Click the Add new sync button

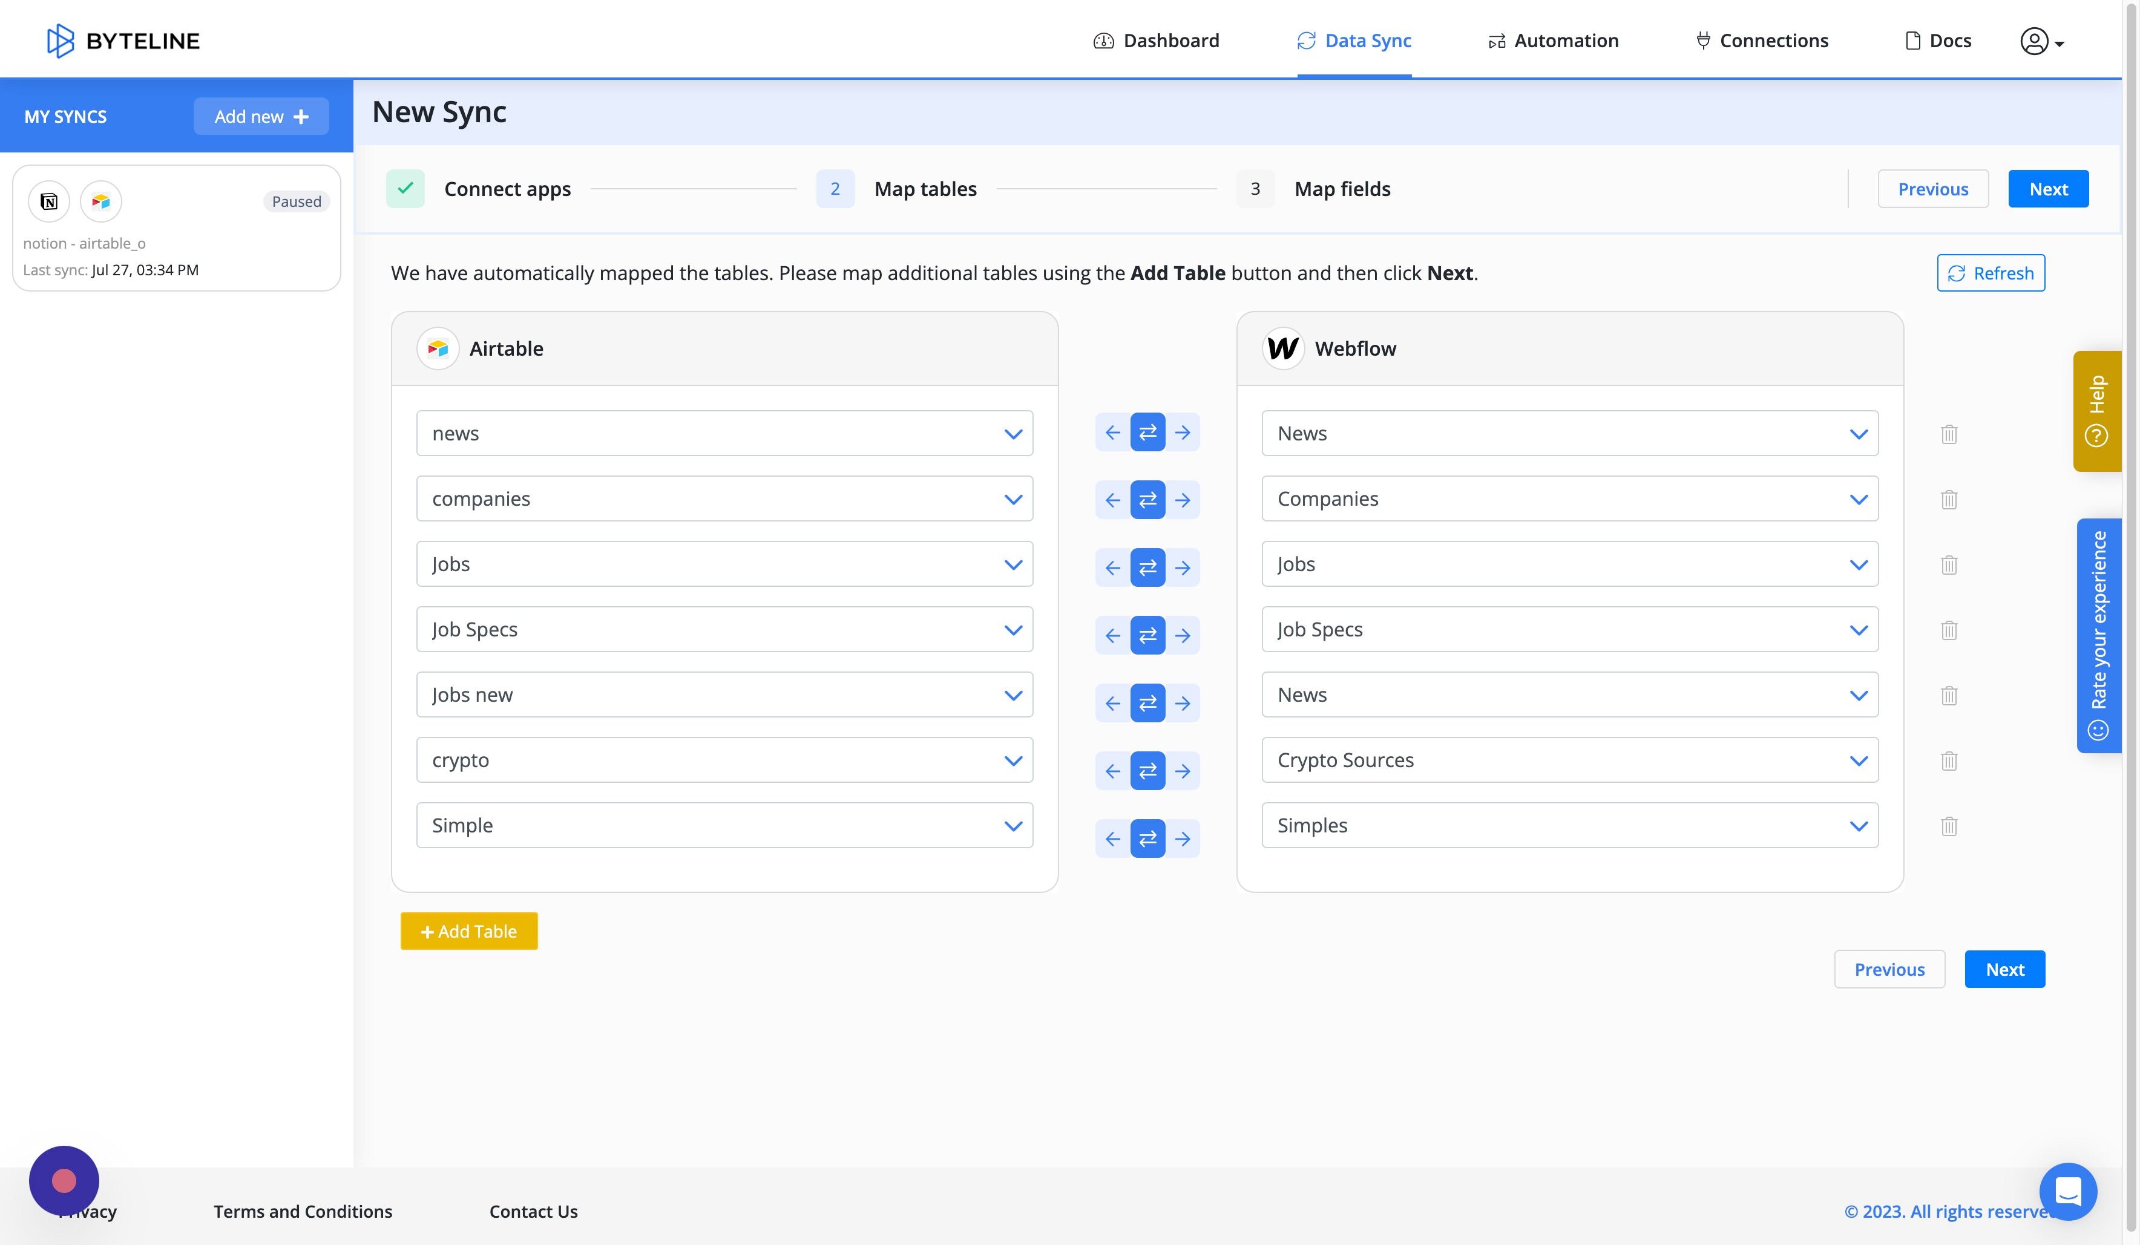[261, 116]
